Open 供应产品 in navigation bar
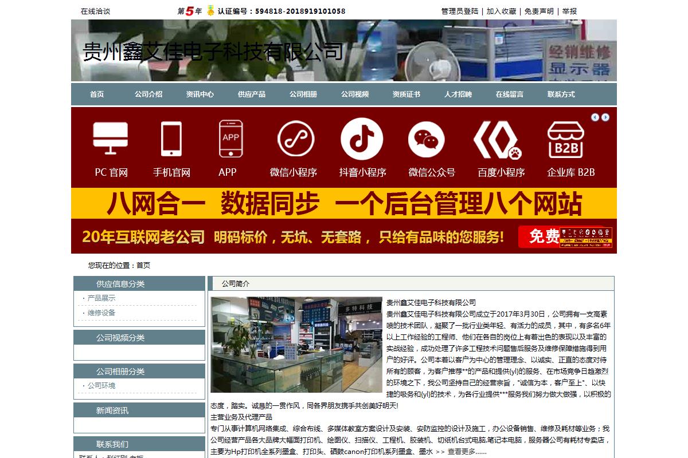This screenshot has width=688, height=458. point(252,94)
